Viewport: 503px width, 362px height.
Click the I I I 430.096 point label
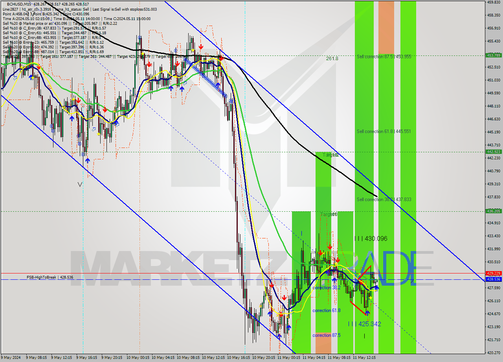pos(371,238)
